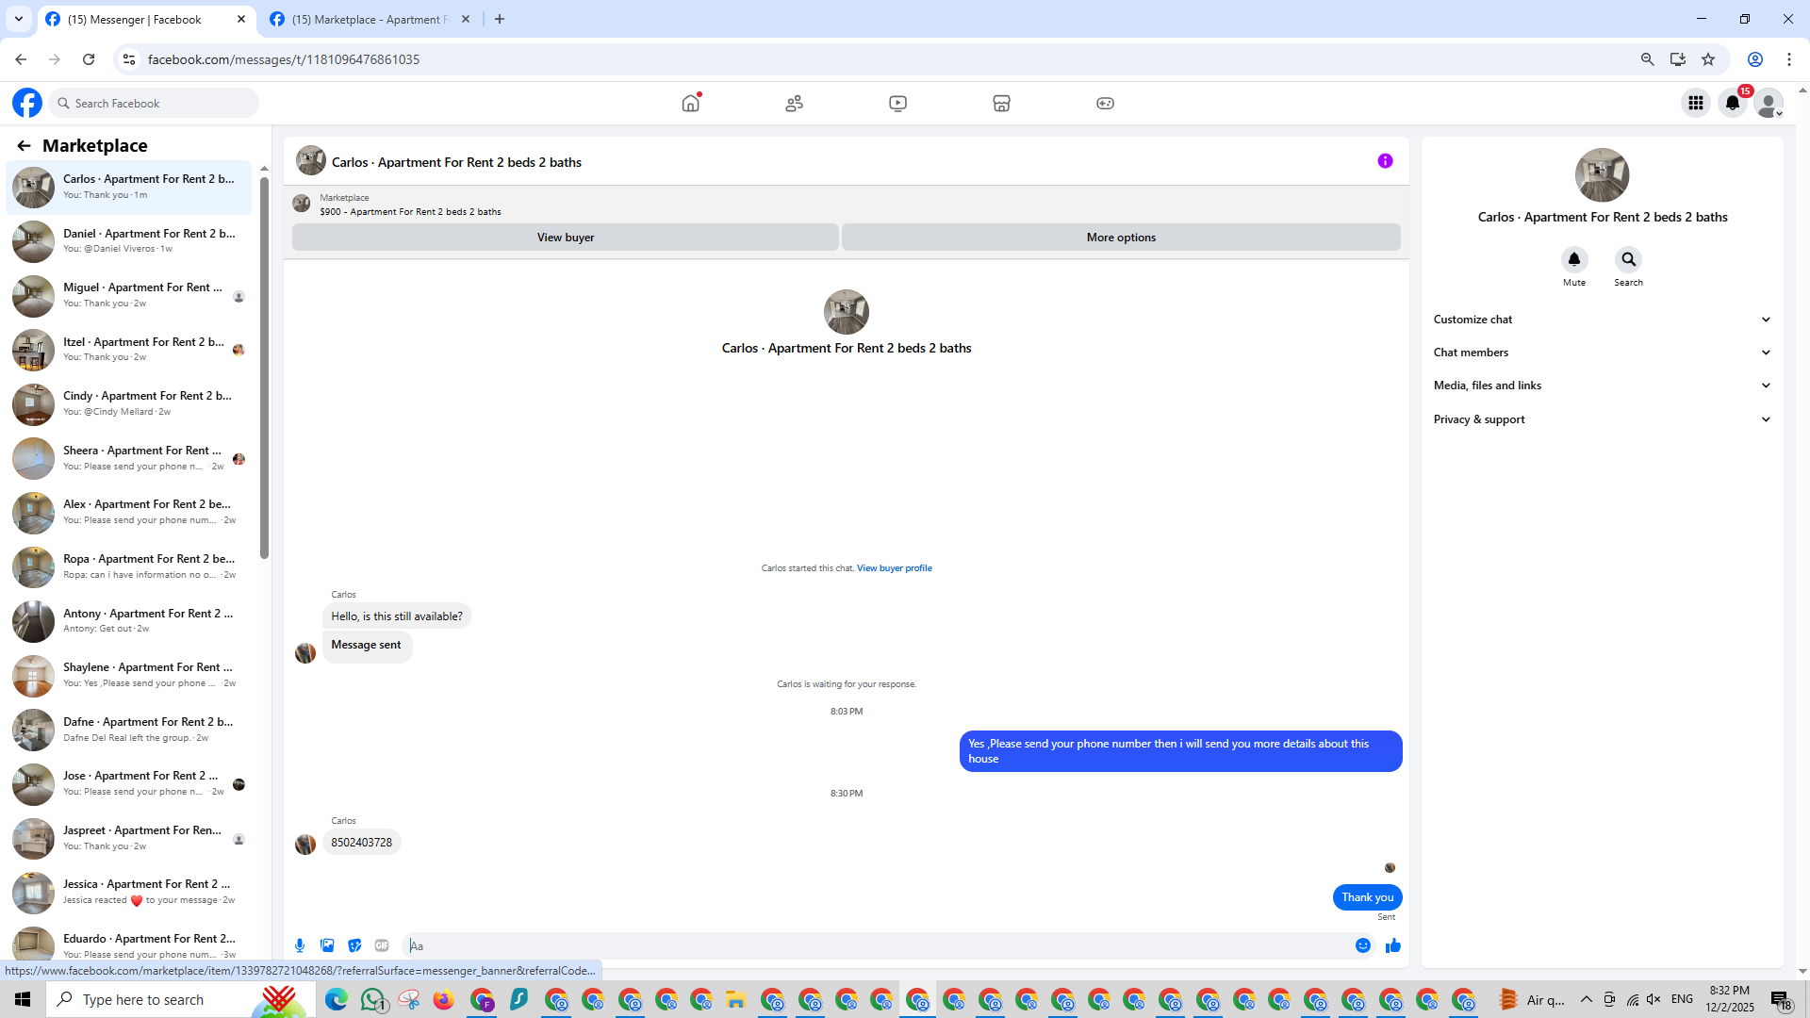Click the voice clip microphone icon

click(300, 945)
